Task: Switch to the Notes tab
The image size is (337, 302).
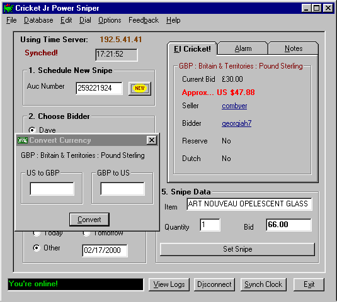Action: (x=294, y=48)
